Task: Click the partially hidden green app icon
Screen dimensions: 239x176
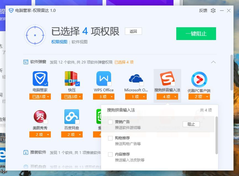Action: tap(98, 116)
